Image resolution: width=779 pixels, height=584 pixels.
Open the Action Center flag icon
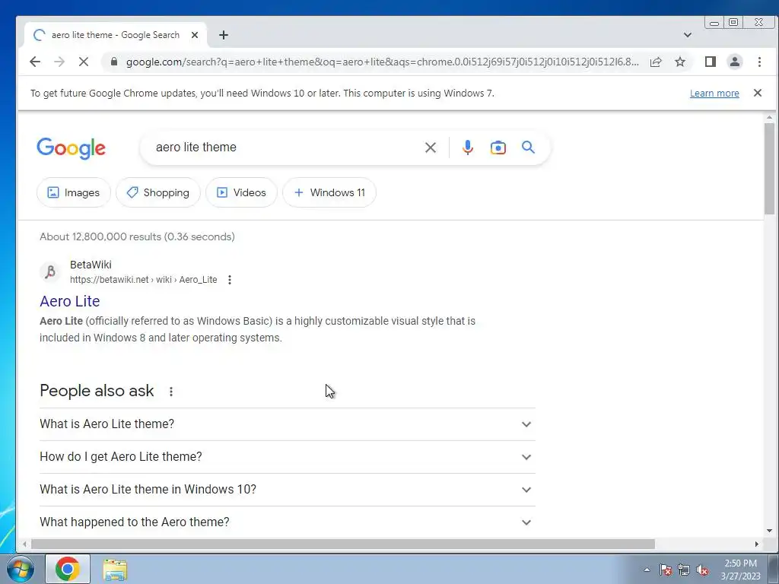pyautogui.click(x=666, y=570)
